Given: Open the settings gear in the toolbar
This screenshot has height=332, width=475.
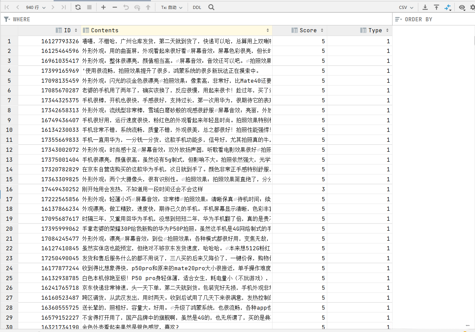Looking at the screenshot, I should (x=473, y=7).
